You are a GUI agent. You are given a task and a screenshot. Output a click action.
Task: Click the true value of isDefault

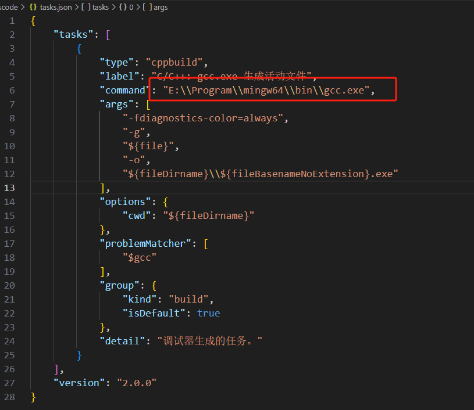point(208,313)
